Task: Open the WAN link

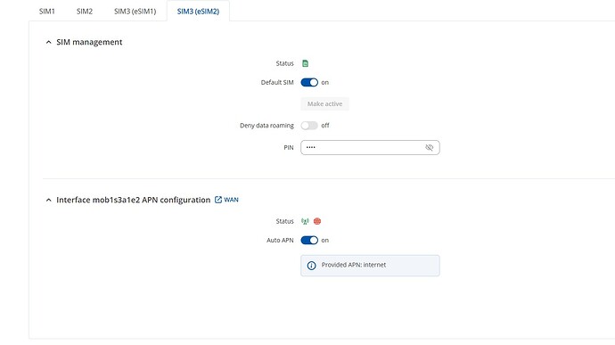Action: 231,200
